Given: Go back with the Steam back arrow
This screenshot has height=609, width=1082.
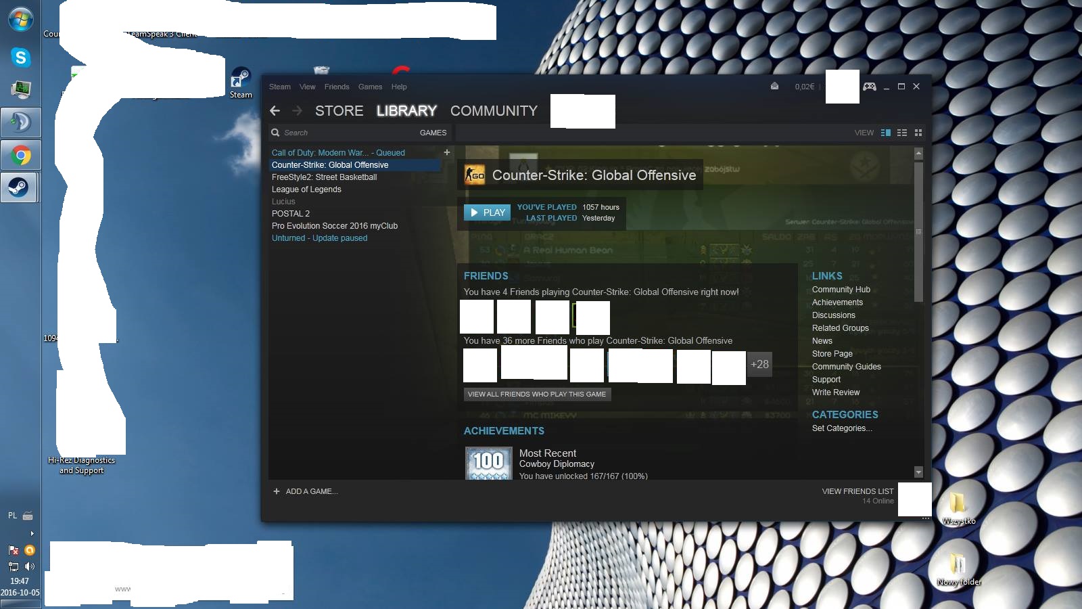Looking at the screenshot, I should point(275,111).
